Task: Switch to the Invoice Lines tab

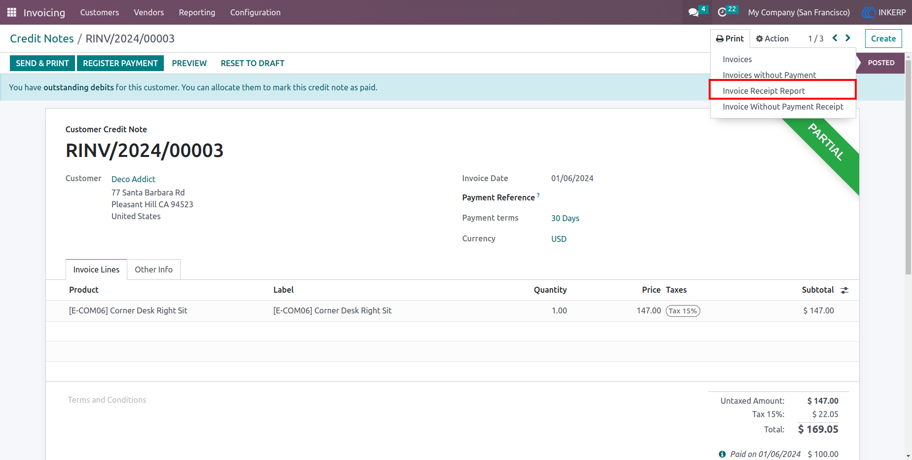Action: (96, 269)
